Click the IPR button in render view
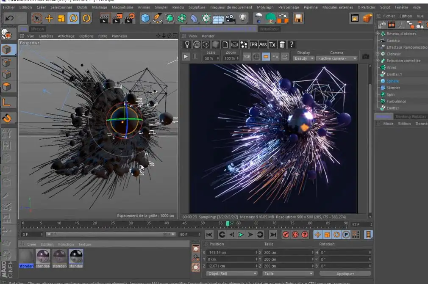This screenshot has width=428, height=284. (253, 44)
